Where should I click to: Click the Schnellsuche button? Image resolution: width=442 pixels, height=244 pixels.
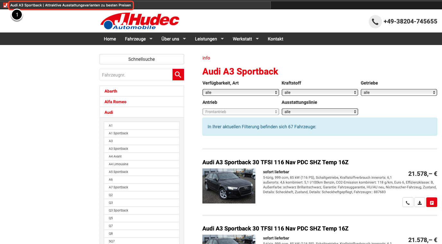[x=142, y=59]
